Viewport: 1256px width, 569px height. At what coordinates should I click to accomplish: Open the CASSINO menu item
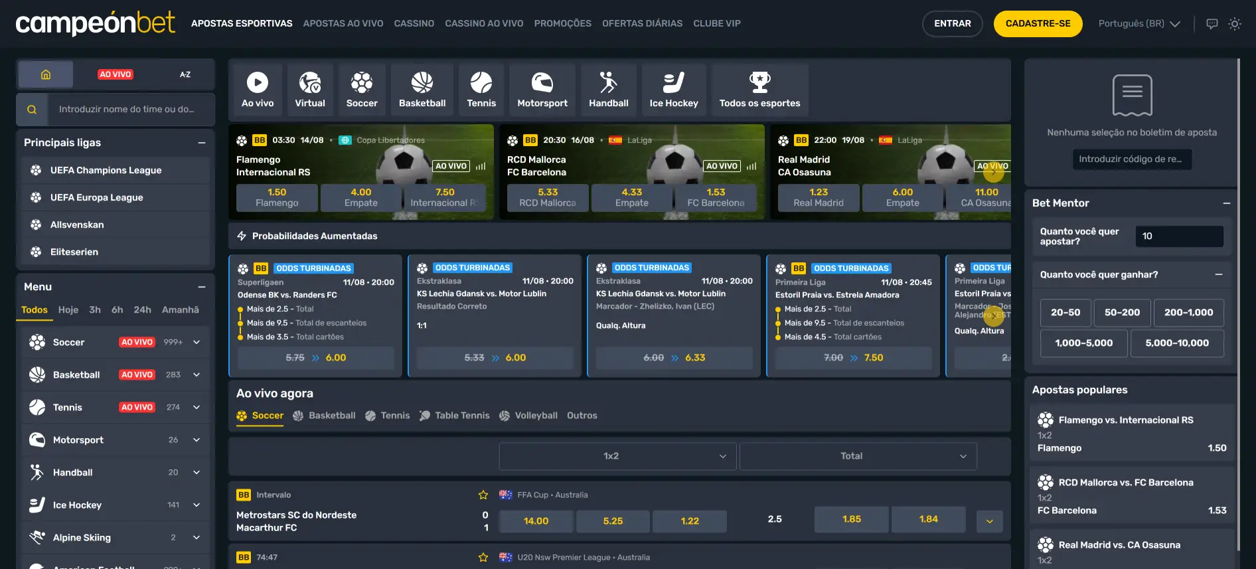point(414,23)
